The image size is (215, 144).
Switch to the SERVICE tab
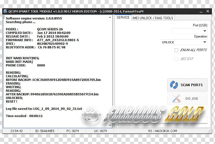(123, 18)
